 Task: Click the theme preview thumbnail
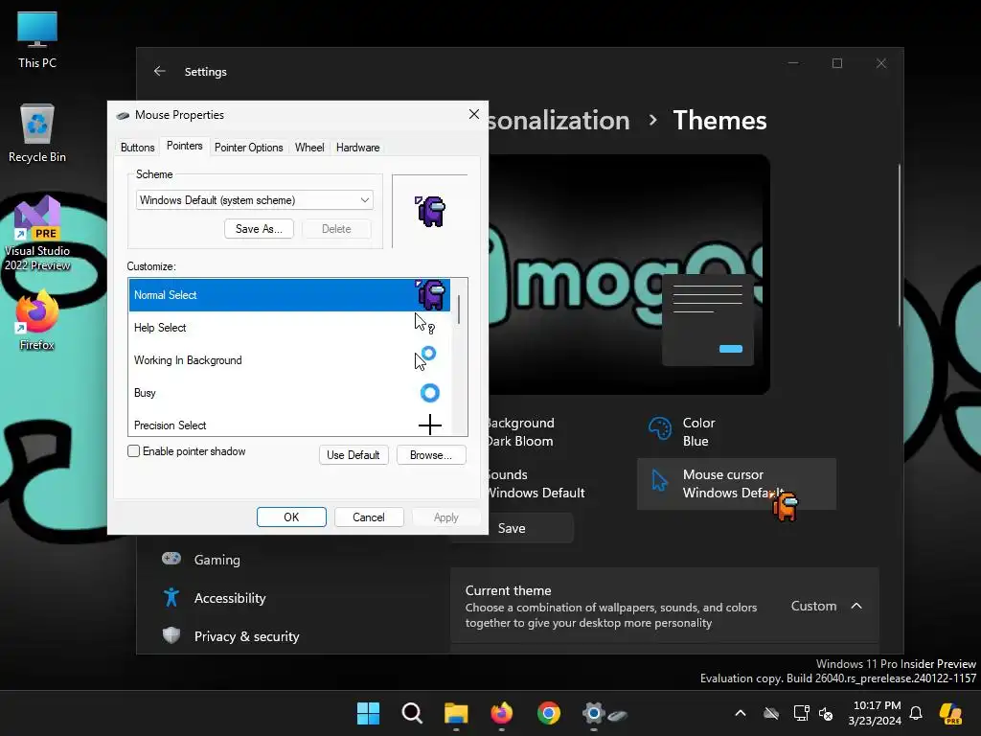(628, 274)
